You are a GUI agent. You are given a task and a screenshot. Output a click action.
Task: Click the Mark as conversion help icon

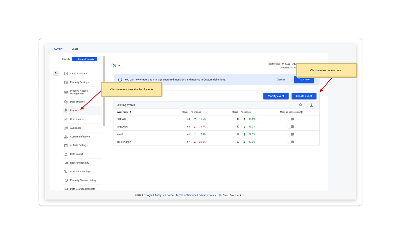302,112
